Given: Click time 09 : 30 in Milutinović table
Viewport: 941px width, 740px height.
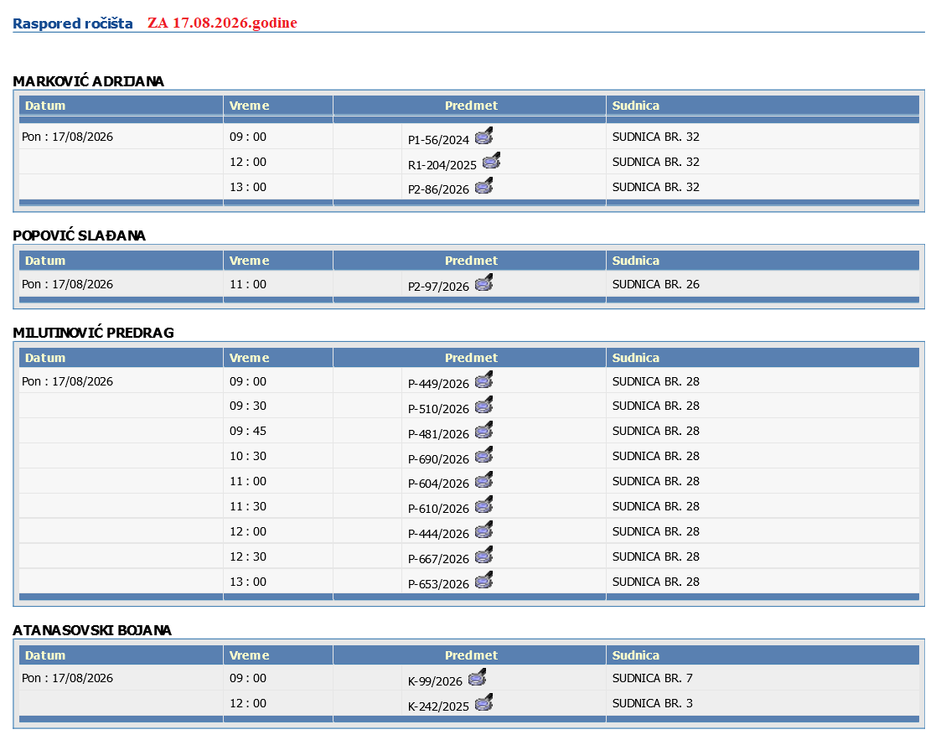Looking at the screenshot, I should point(248,406).
